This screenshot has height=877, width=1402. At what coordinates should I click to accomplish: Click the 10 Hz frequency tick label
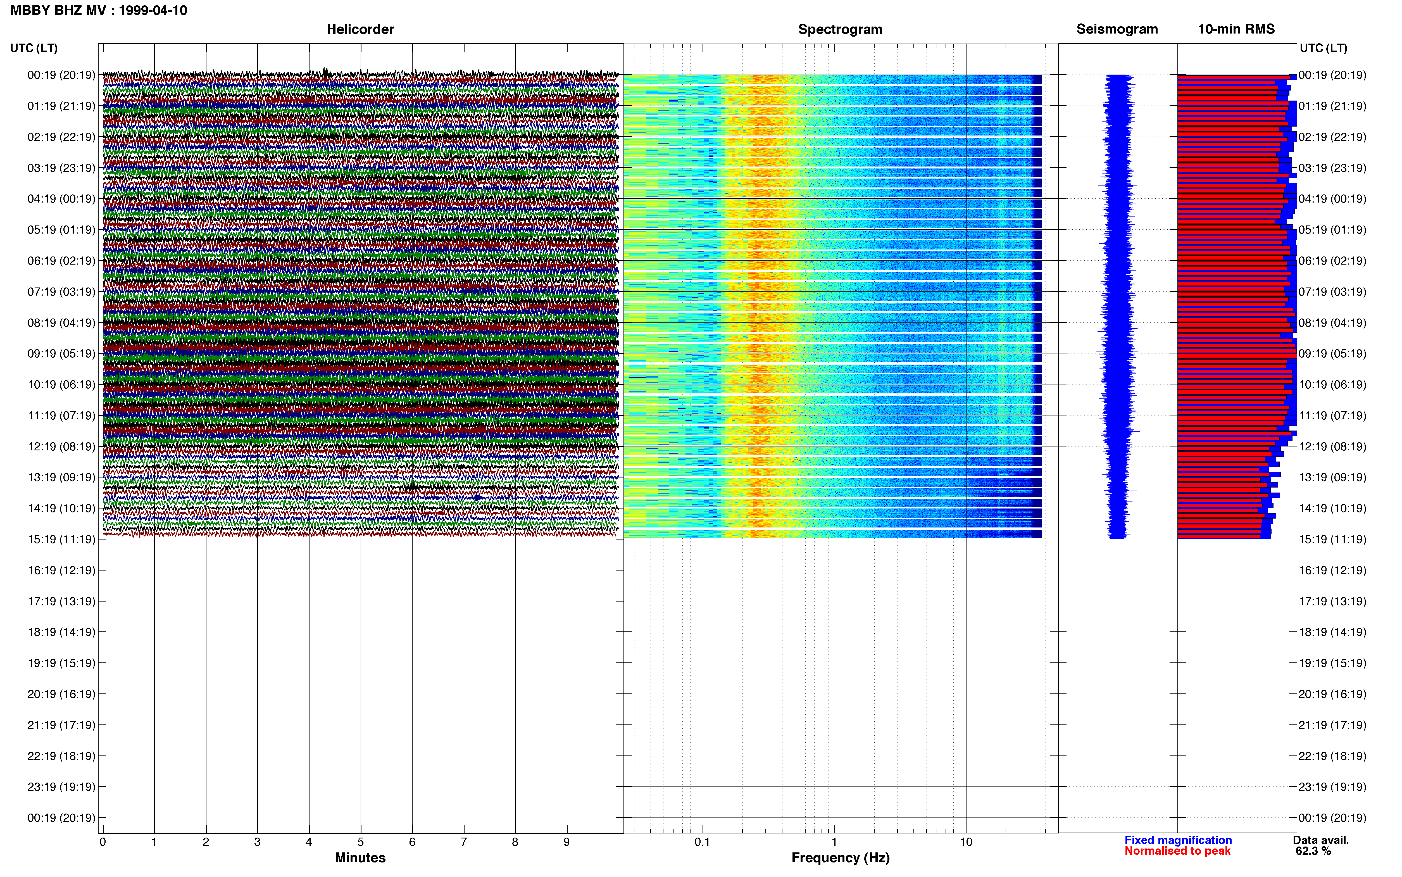click(966, 842)
